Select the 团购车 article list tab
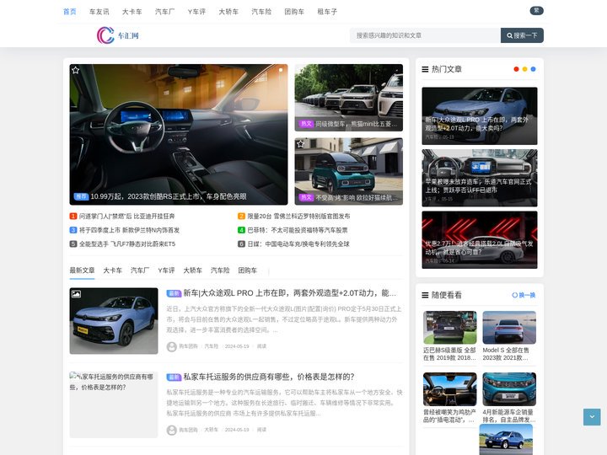 tap(248, 270)
